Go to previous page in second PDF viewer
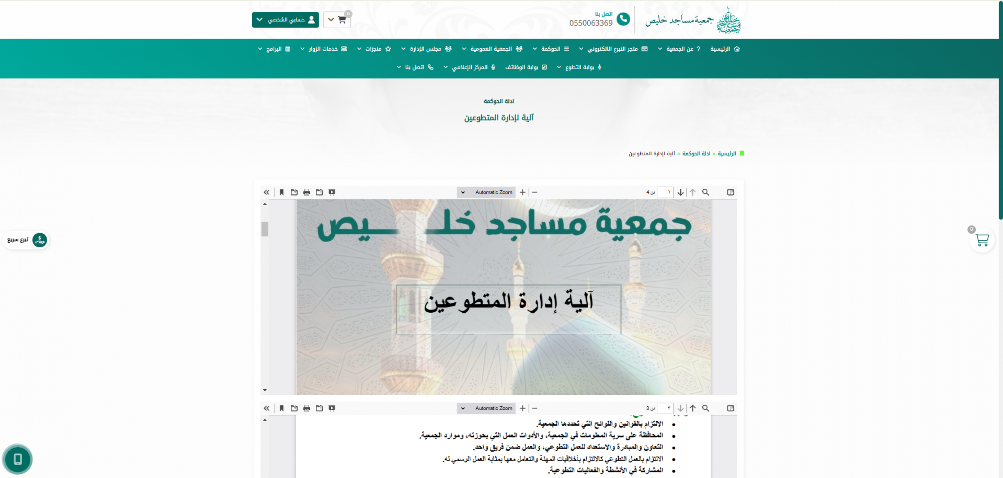 coord(693,408)
